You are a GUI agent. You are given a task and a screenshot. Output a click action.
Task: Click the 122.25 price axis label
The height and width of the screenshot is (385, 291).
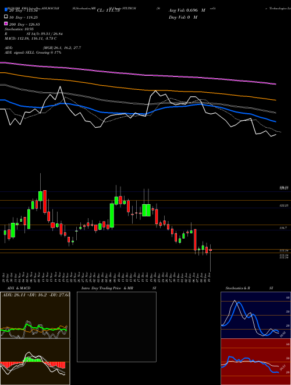pos(284,205)
